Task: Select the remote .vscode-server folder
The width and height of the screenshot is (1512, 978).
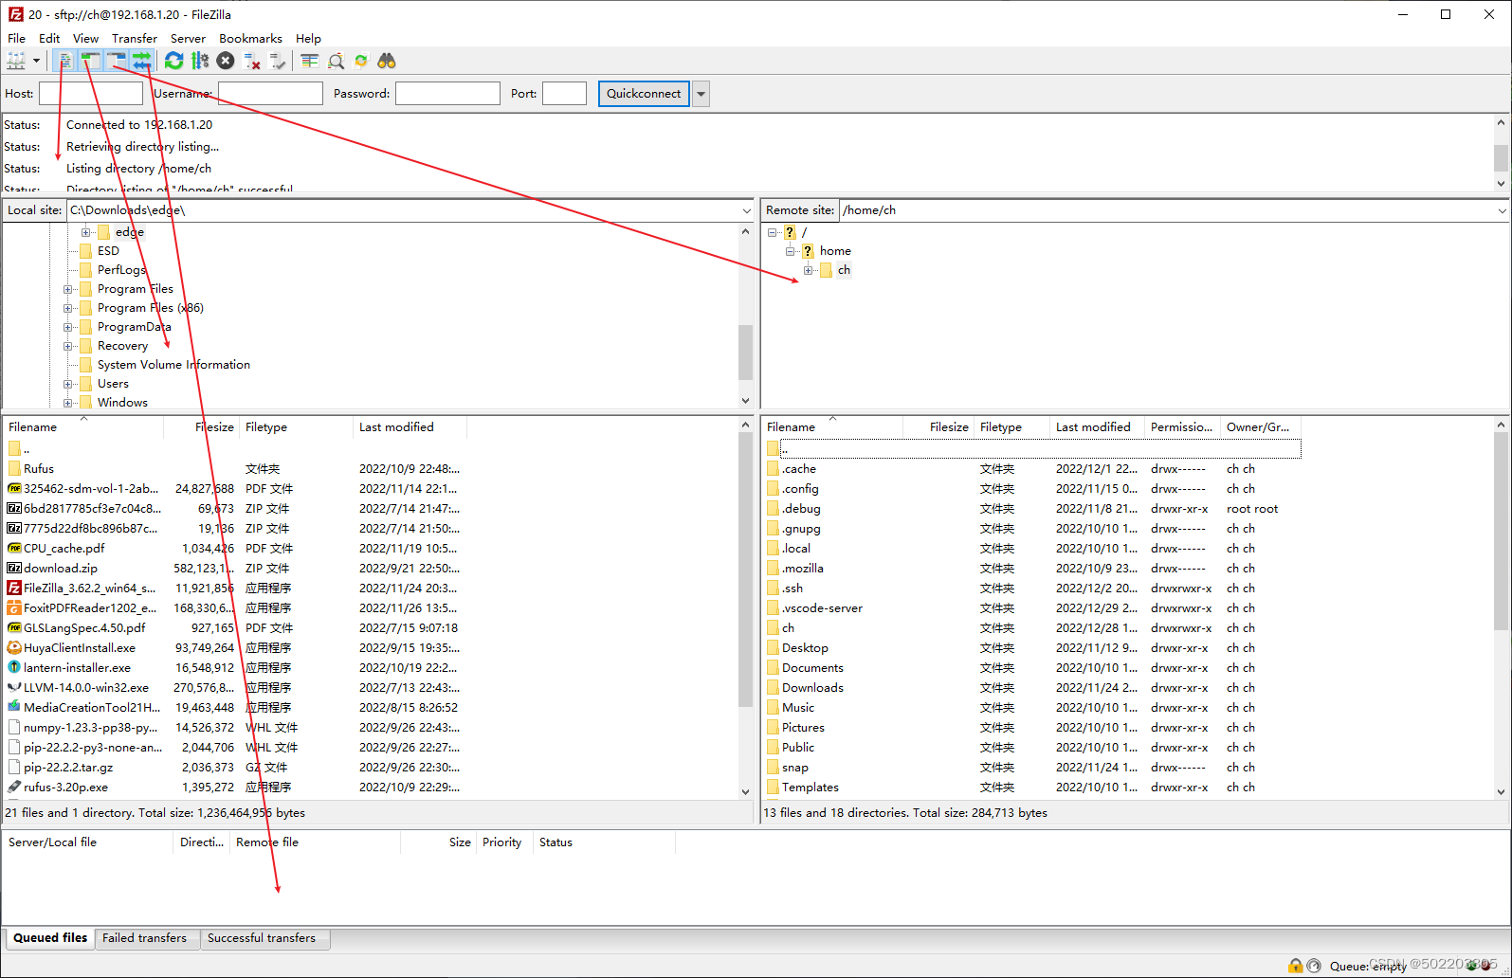Action: (x=822, y=608)
